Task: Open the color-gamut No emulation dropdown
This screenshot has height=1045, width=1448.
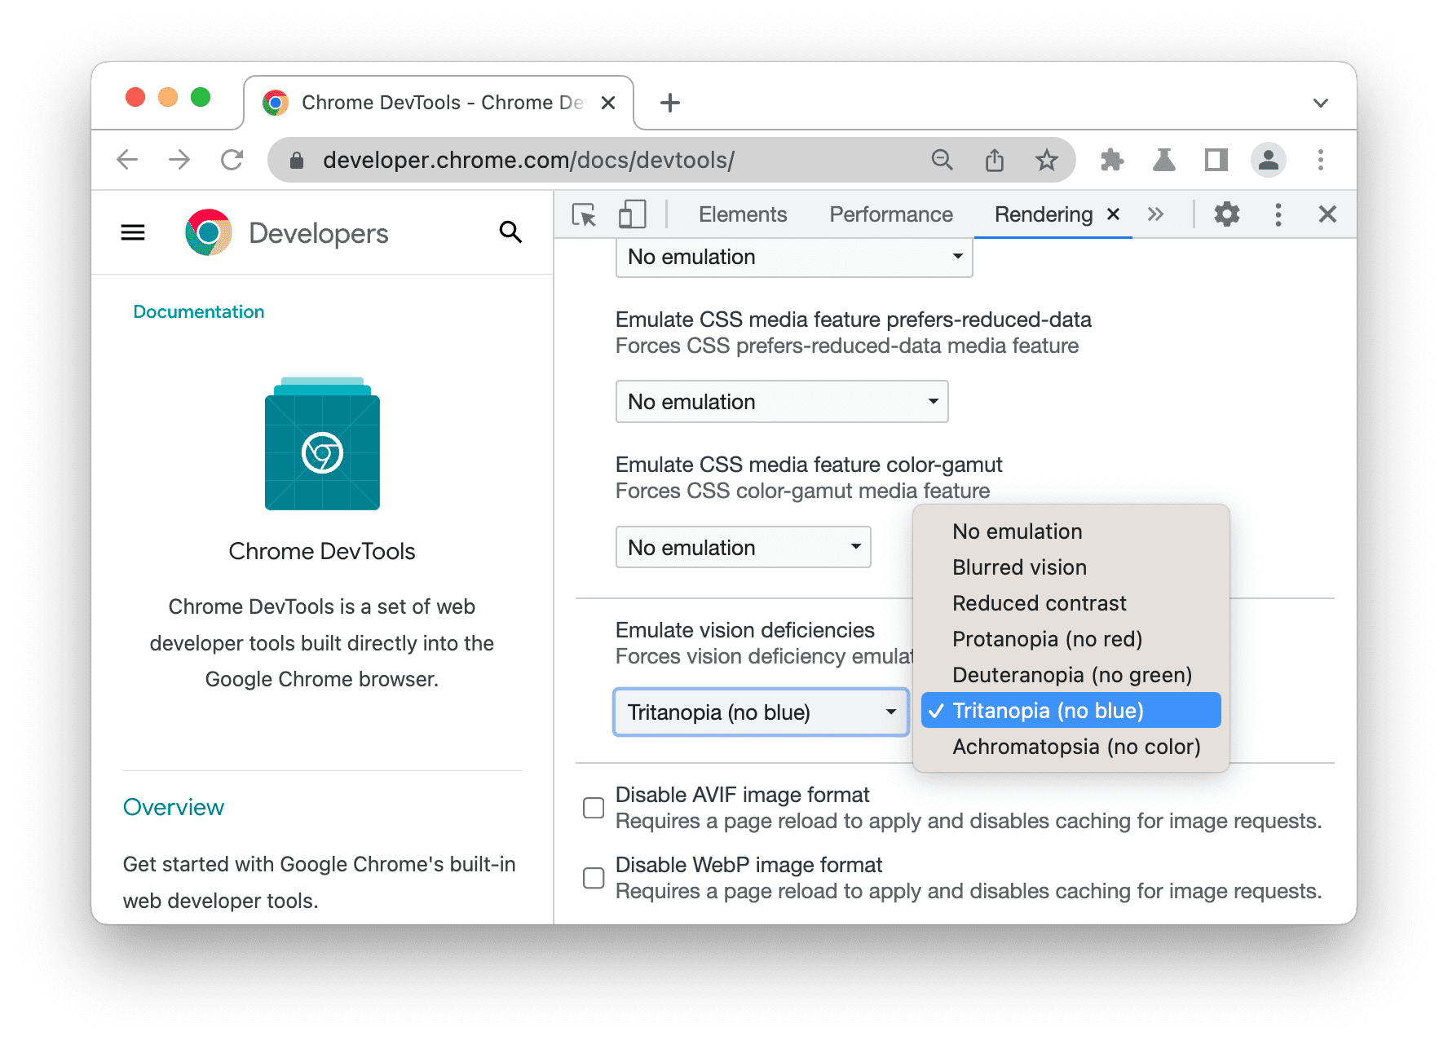Action: [743, 547]
